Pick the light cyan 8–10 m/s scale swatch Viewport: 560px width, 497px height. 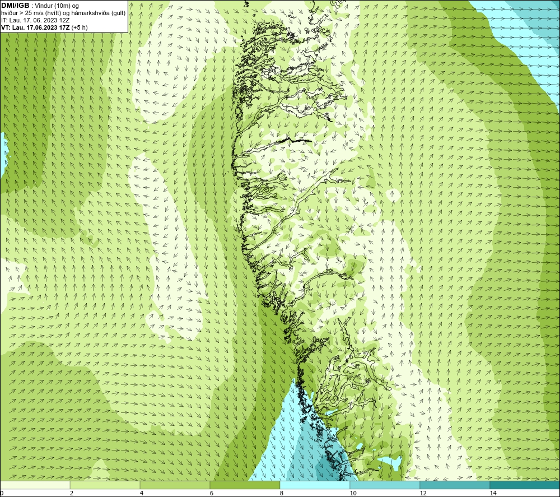coord(315,485)
